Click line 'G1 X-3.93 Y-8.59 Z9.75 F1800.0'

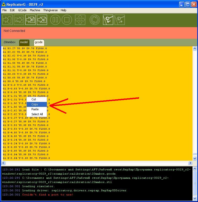pyautogui.click(x=26, y=129)
